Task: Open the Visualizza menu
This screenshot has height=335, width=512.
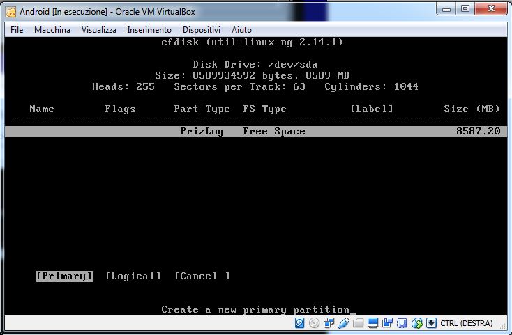Action: [x=98, y=30]
